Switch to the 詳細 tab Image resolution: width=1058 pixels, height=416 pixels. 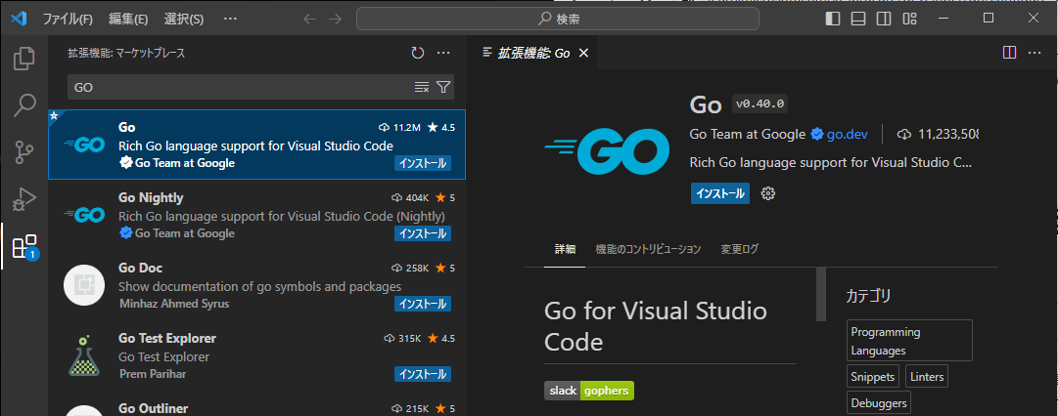(x=565, y=249)
